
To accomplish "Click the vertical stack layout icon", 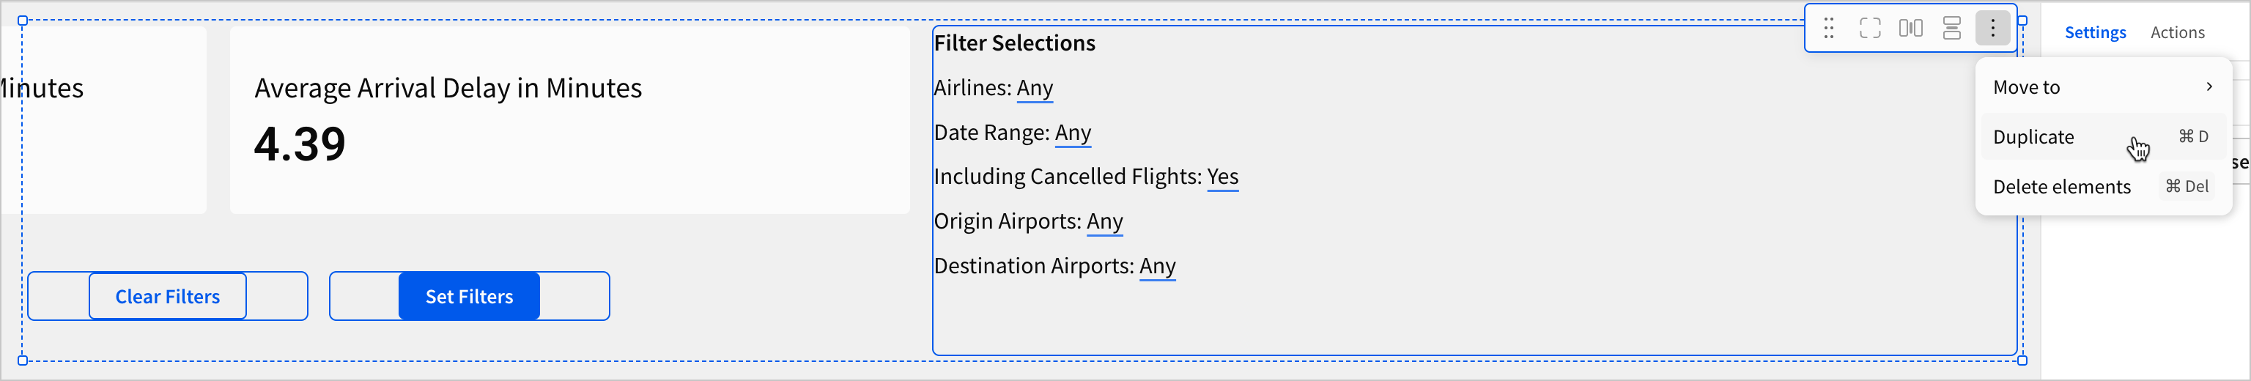I will (x=1951, y=29).
